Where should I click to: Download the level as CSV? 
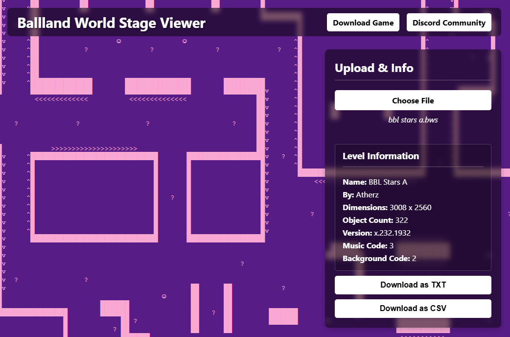[413, 309]
